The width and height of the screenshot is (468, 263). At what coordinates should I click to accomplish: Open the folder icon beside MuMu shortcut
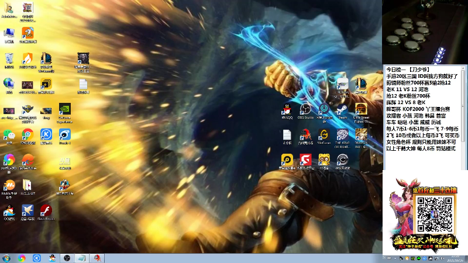point(27,187)
